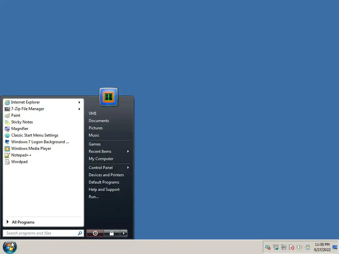Viewport: 339px width, 254px height.
Task: Open Notepad++ by its icon
Action: 7,155
